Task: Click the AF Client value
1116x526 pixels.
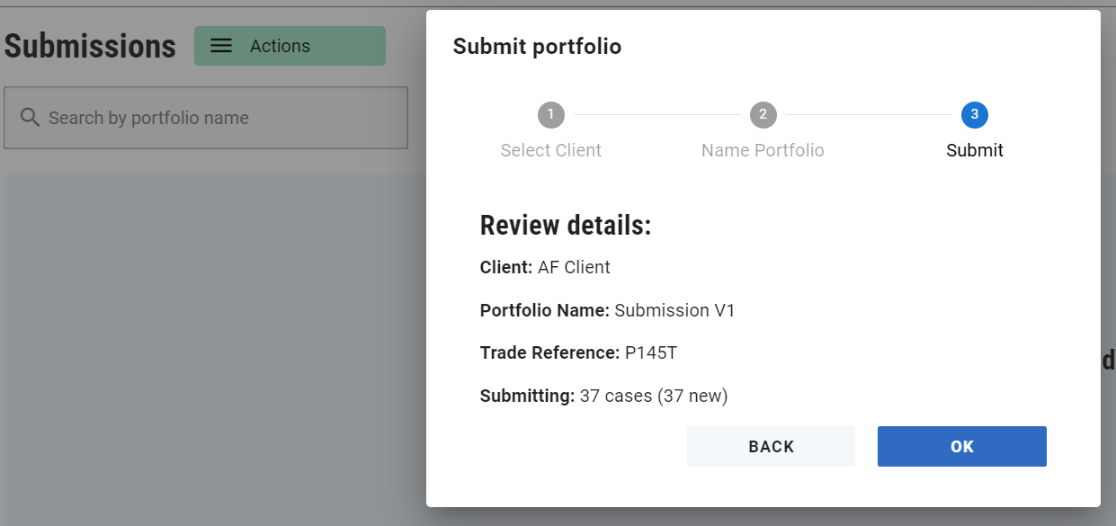Action: 574,267
